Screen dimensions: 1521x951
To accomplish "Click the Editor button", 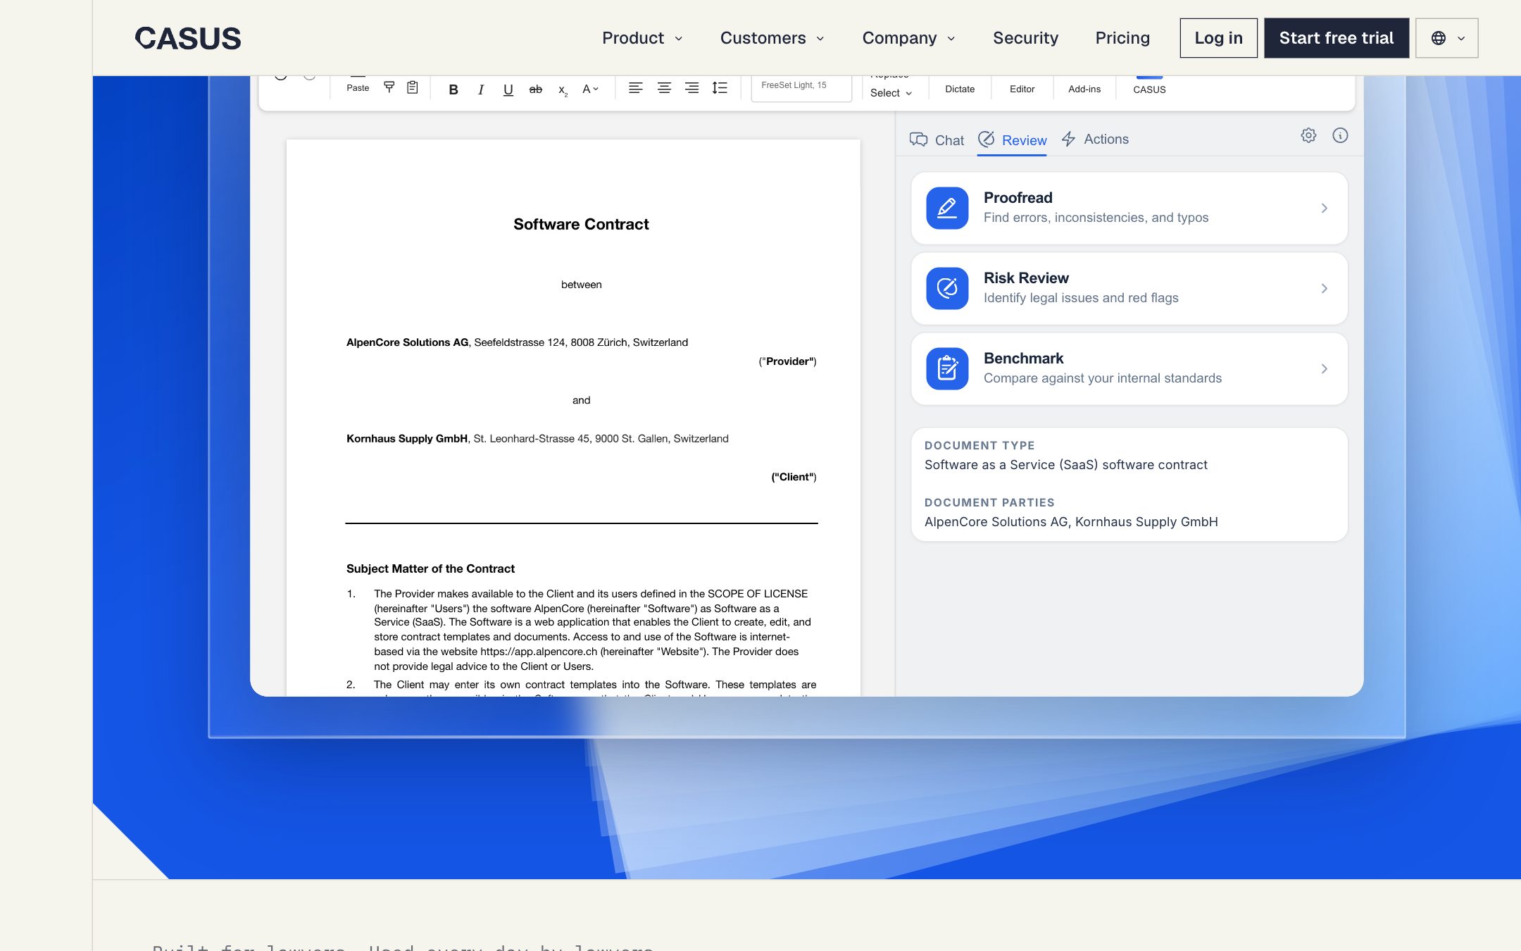I will click(1022, 89).
